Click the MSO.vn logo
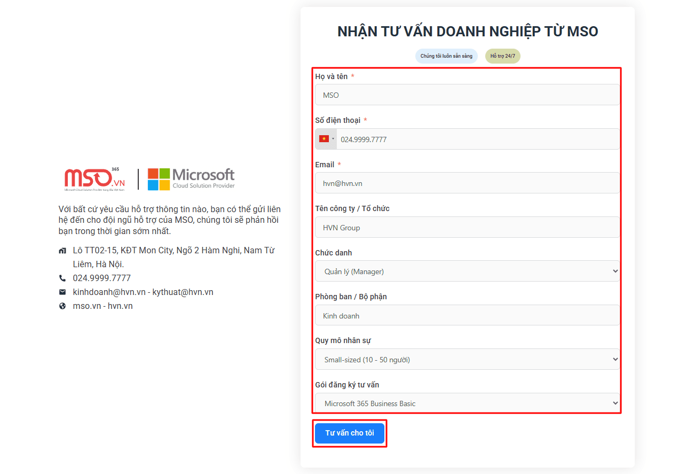Image resolution: width=694 pixels, height=474 pixels. pos(94,180)
